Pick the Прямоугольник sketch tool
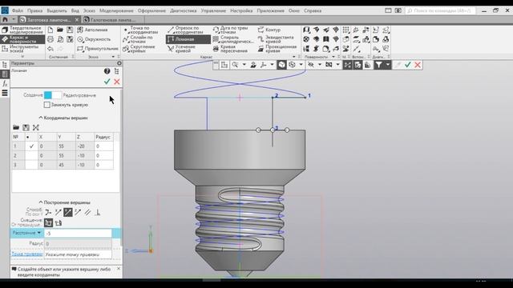The width and height of the screenshot is (513, 288). click(x=98, y=49)
